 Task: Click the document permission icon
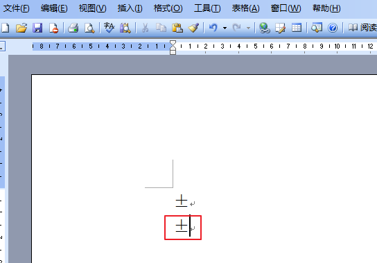[53, 28]
